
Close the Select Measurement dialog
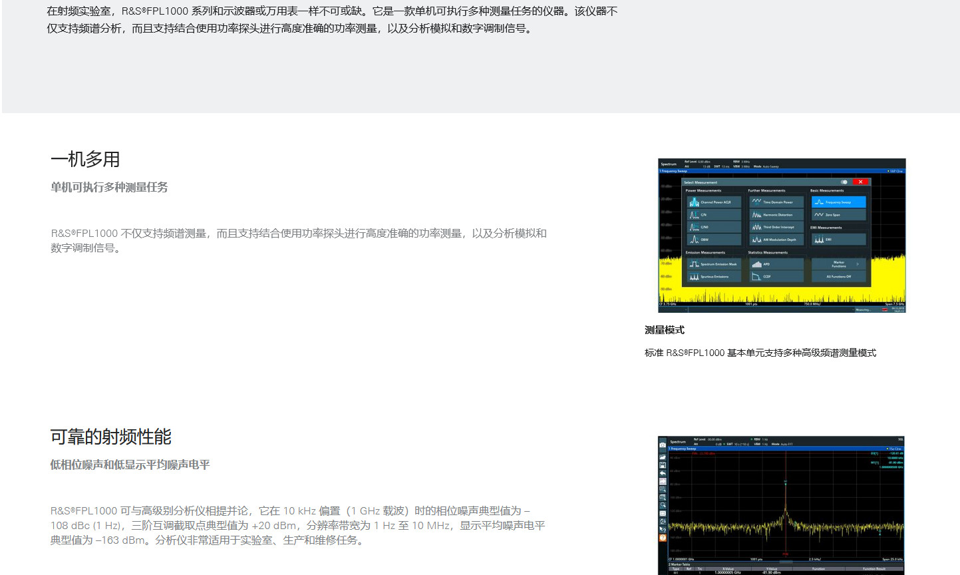coord(860,182)
